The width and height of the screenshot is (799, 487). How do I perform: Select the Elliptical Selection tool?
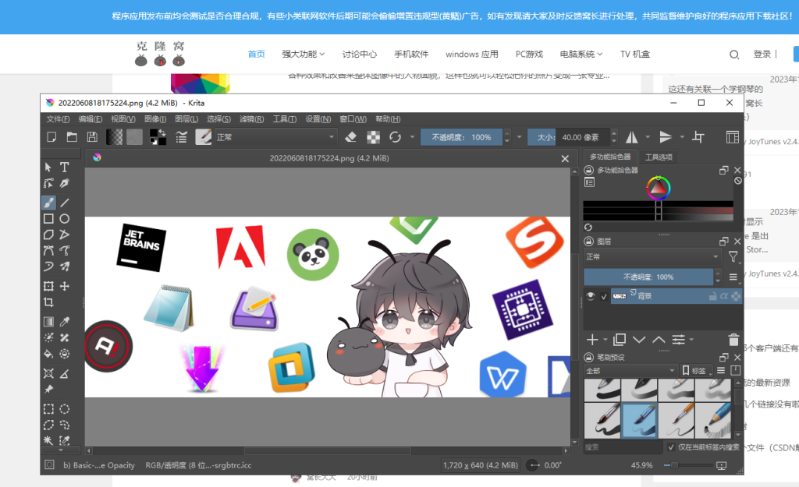pyautogui.click(x=65, y=409)
